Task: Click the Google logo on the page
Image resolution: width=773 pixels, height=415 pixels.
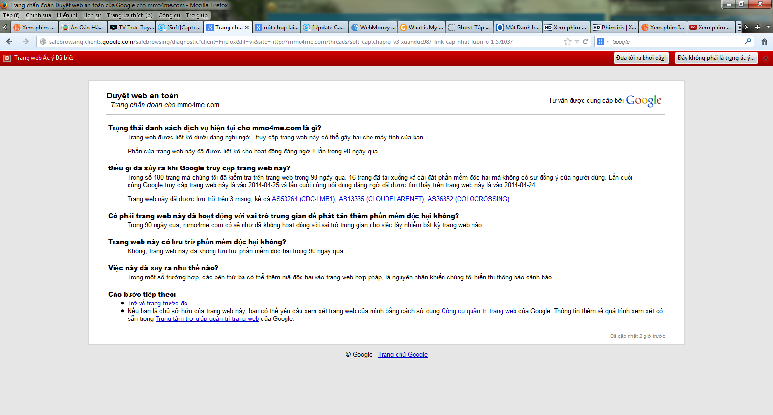Action: [x=644, y=100]
